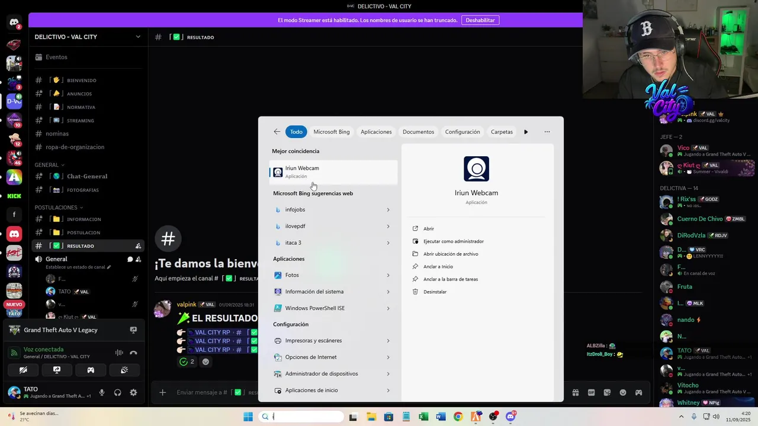Click stream Grand Theft Auto V icon
758x426 pixels.
click(133, 330)
